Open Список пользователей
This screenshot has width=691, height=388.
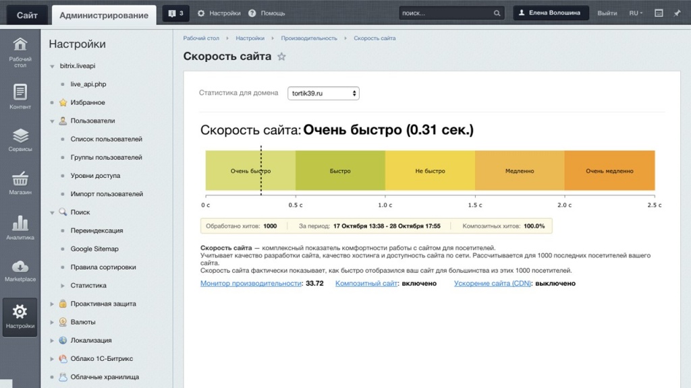click(x=106, y=139)
